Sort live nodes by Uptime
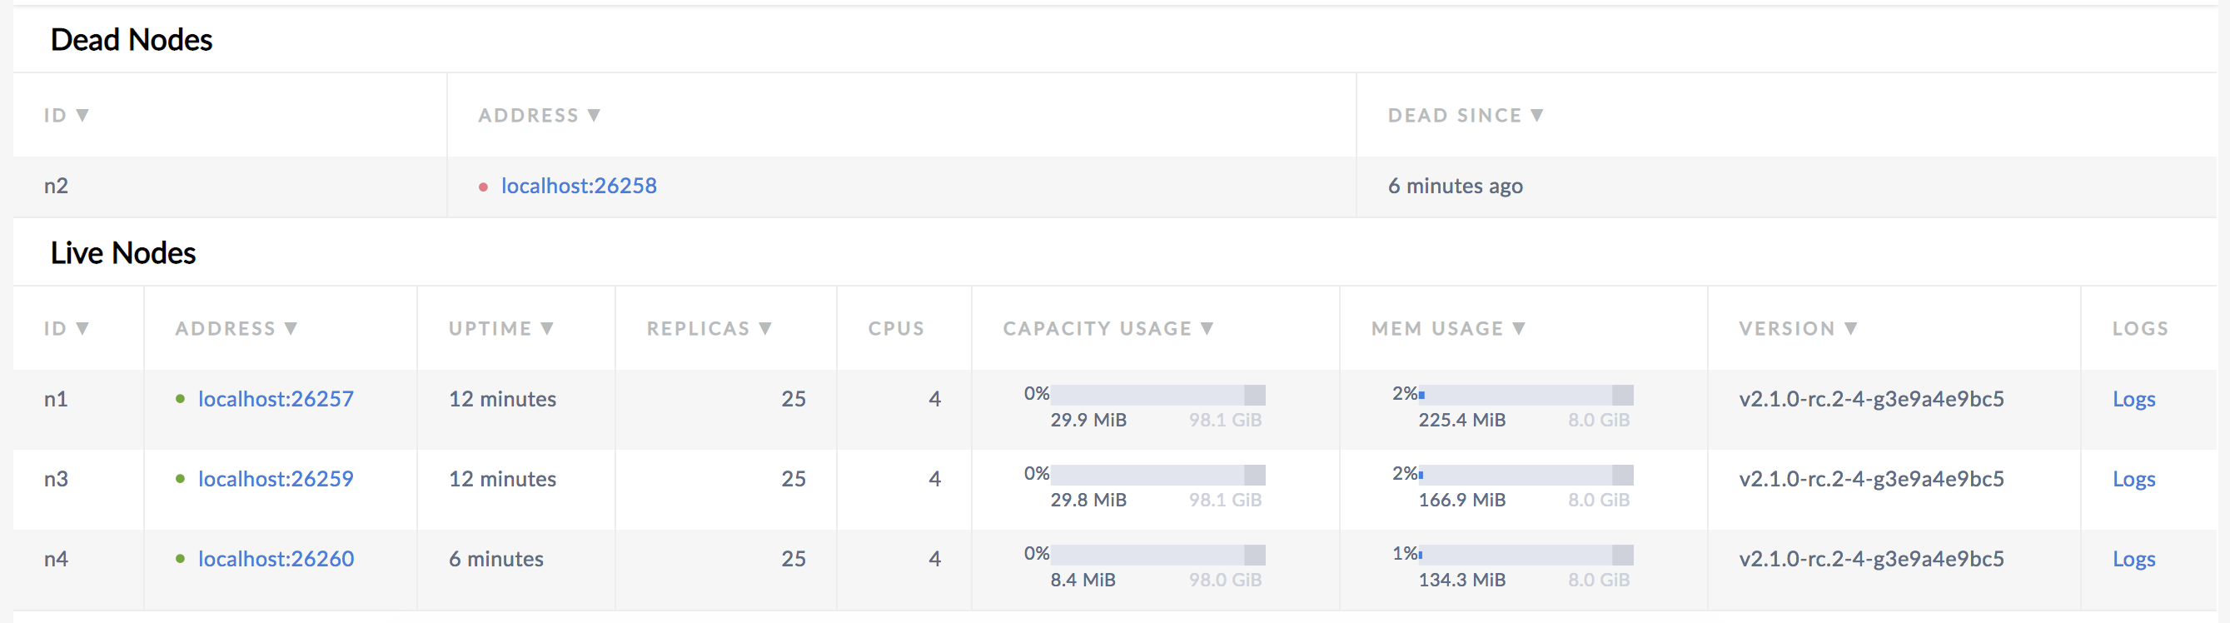The width and height of the screenshot is (2230, 623). point(500,329)
